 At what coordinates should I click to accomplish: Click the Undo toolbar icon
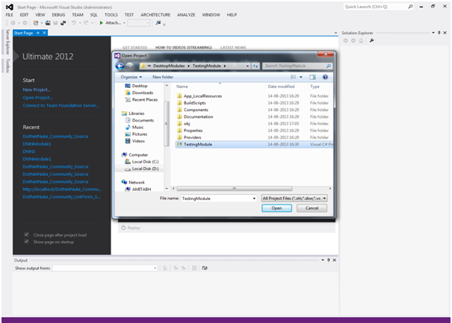point(74,23)
